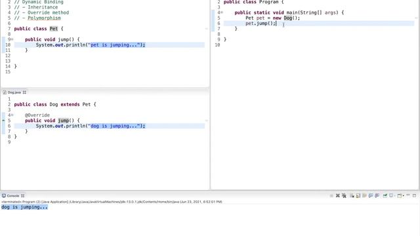Select the Console tab
The image size is (420, 236).
13,196
